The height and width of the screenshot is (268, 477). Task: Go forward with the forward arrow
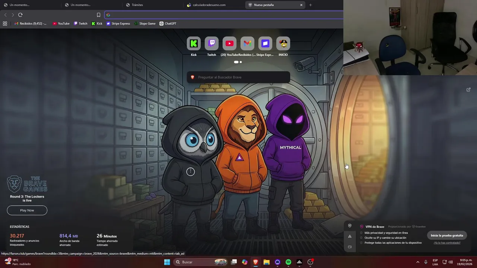coord(13,15)
